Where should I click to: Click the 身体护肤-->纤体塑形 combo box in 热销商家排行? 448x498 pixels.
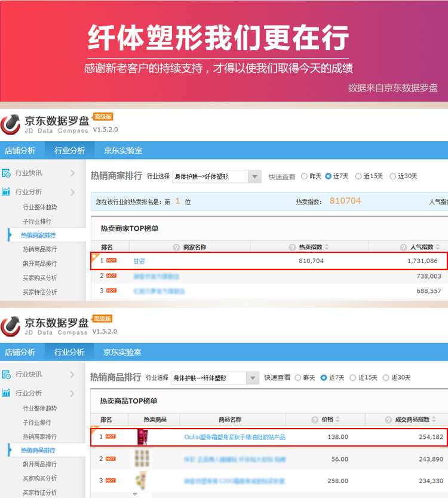pos(217,176)
